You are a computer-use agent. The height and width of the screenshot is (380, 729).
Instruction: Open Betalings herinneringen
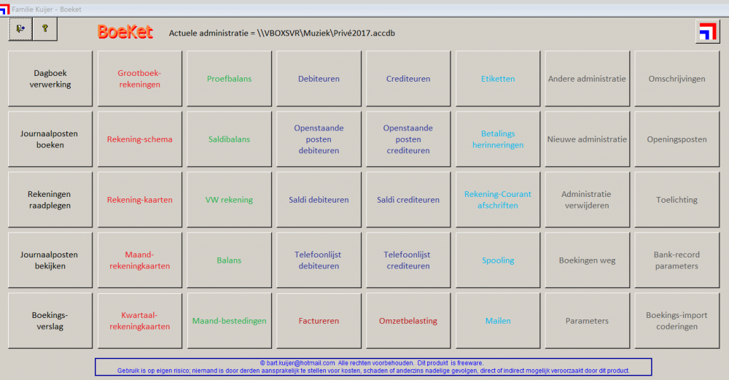click(498, 139)
